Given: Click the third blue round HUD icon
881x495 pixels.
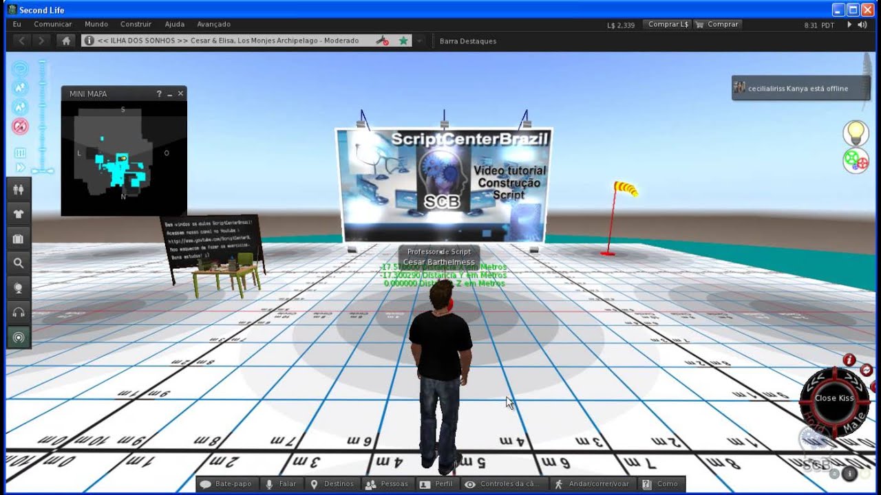Looking at the screenshot, I should click(x=20, y=107).
